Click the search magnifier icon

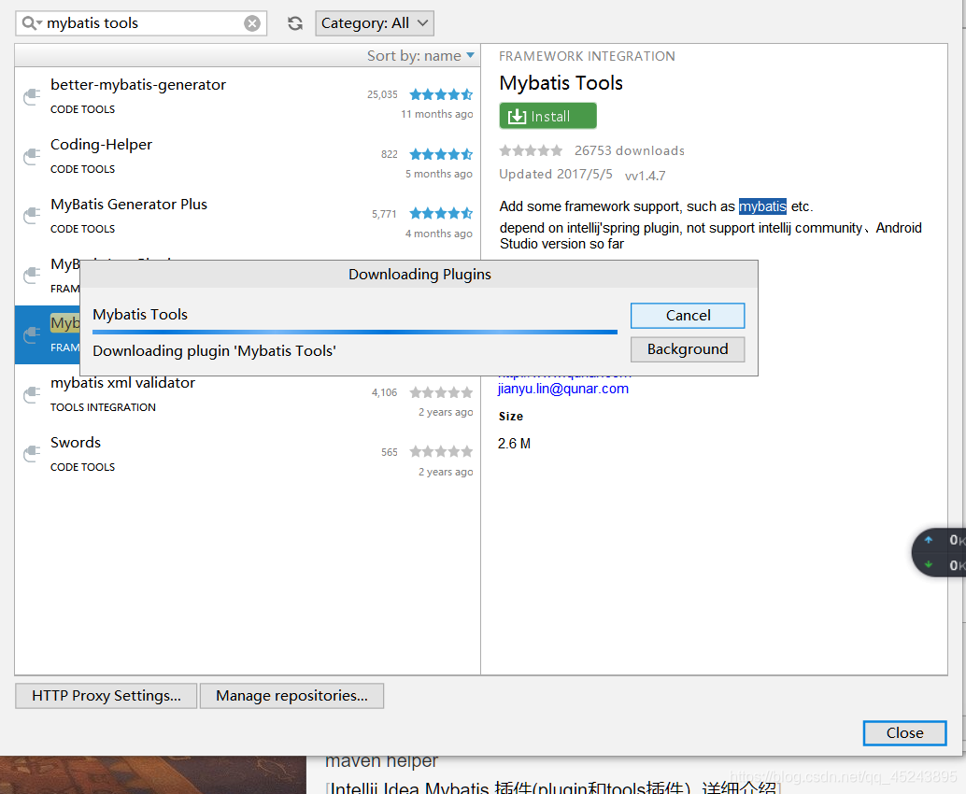pyautogui.click(x=30, y=23)
